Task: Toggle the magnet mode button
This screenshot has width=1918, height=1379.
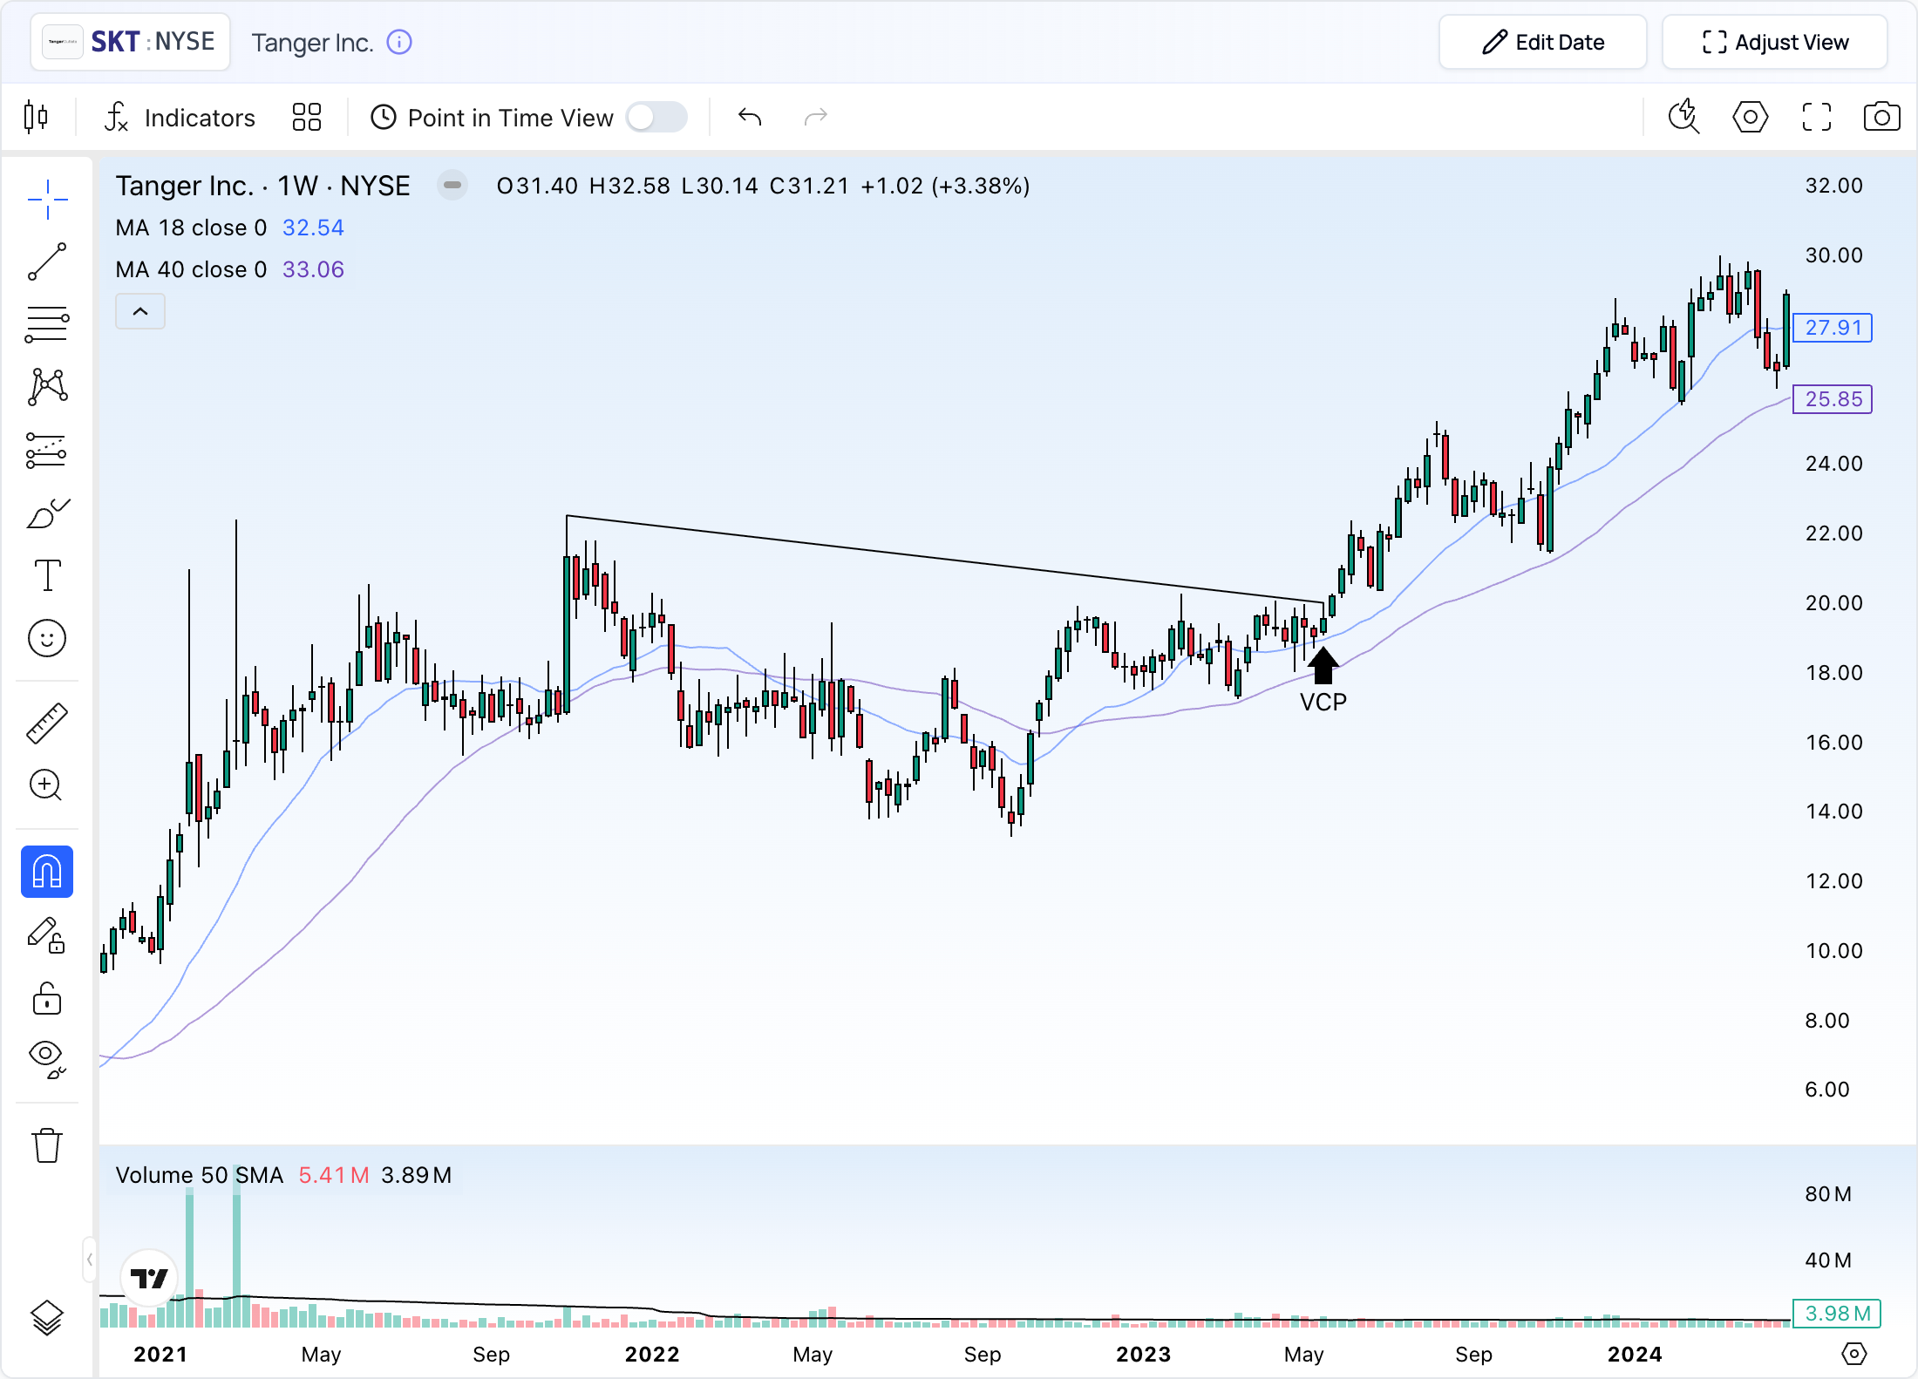Action: pos(47,872)
